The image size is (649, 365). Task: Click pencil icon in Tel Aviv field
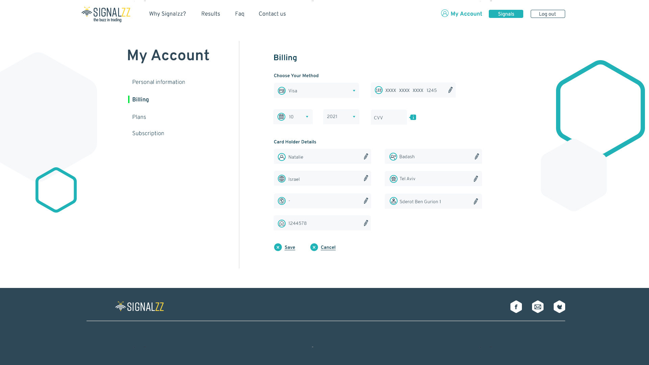(476, 179)
